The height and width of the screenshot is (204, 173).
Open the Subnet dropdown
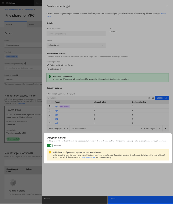click(76, 45)
